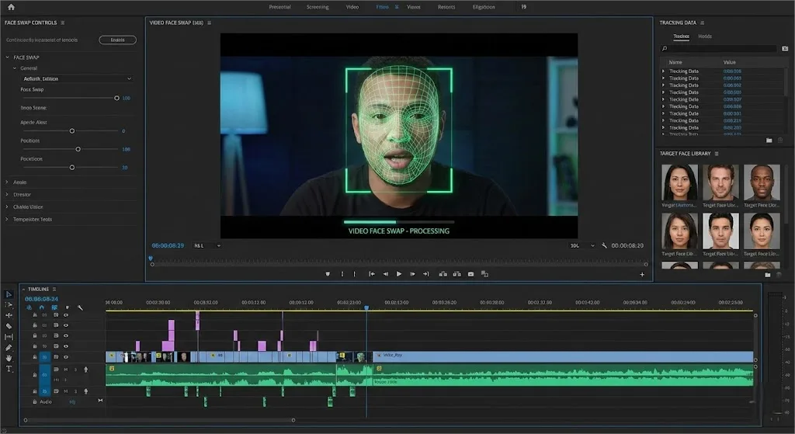Switch to the Video workspace tab

[x=352, y=7]
